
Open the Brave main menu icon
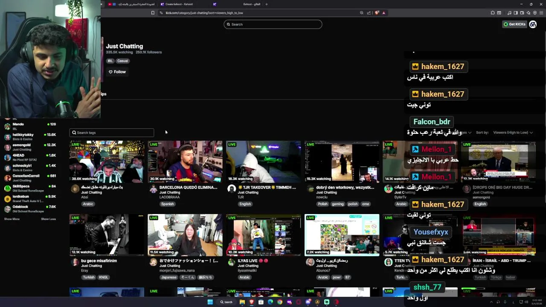coord(541,13)
